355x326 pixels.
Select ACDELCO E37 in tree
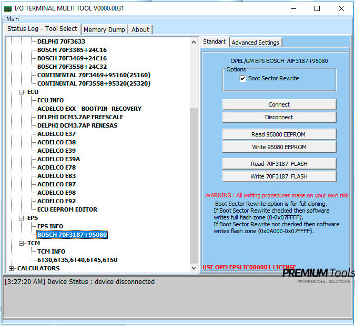pyautogui.click(x=56, y=134)
